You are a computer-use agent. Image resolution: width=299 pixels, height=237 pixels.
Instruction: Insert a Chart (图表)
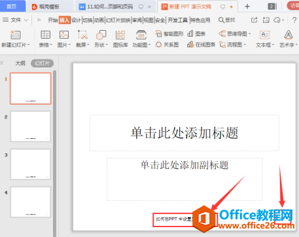[x=196, y=34]
